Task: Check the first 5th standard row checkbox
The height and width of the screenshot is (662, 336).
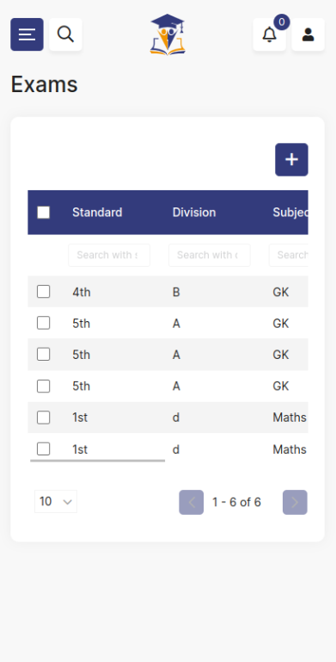Action: pos(44,323)
